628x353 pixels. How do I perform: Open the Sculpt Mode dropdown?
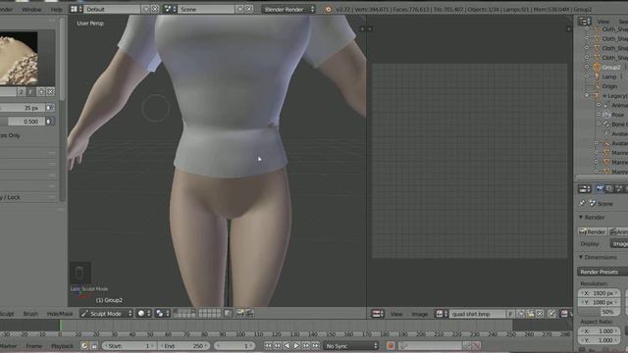click(106, 314)
